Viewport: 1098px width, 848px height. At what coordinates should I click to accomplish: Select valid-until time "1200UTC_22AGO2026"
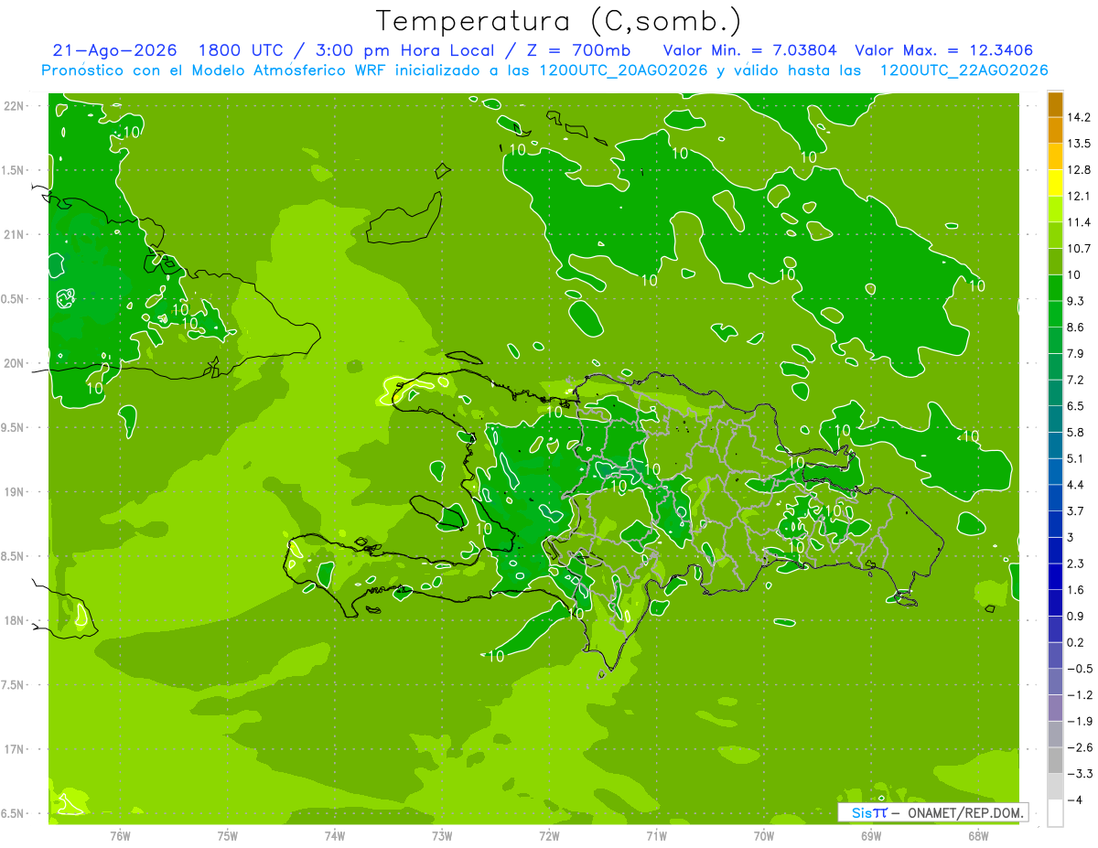pyautogui.click(x=963, y=70)
